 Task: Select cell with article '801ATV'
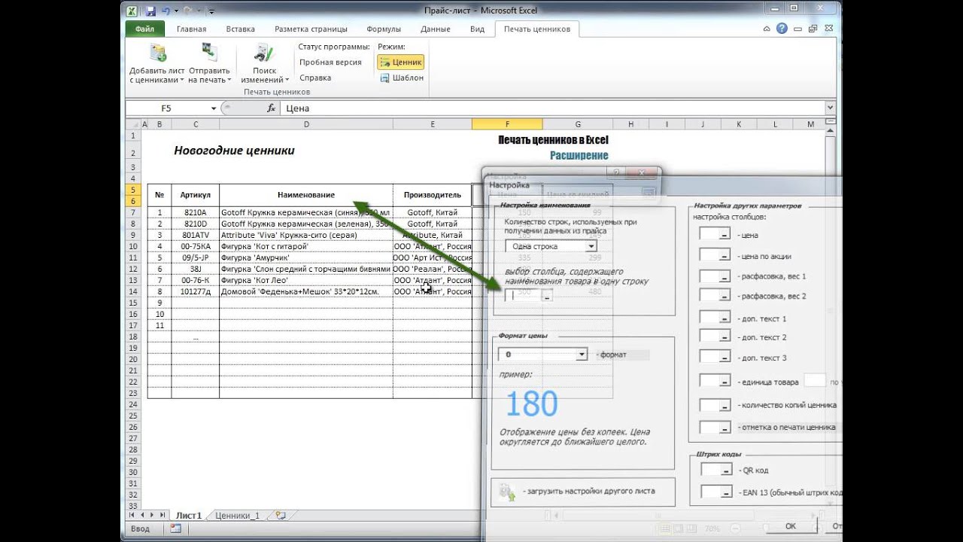click(195, 235)
